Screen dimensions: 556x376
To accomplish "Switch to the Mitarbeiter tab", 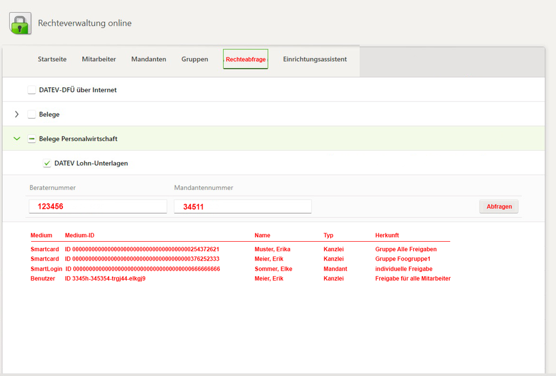I will coord(99,59).
